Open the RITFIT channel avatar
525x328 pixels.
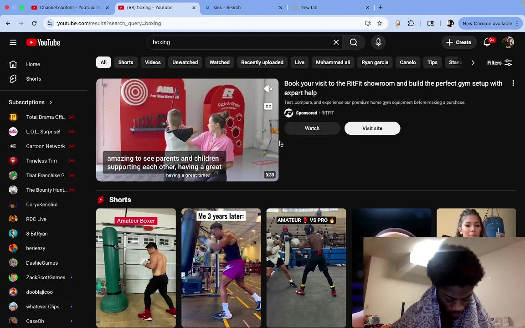(x=288, y=113)
